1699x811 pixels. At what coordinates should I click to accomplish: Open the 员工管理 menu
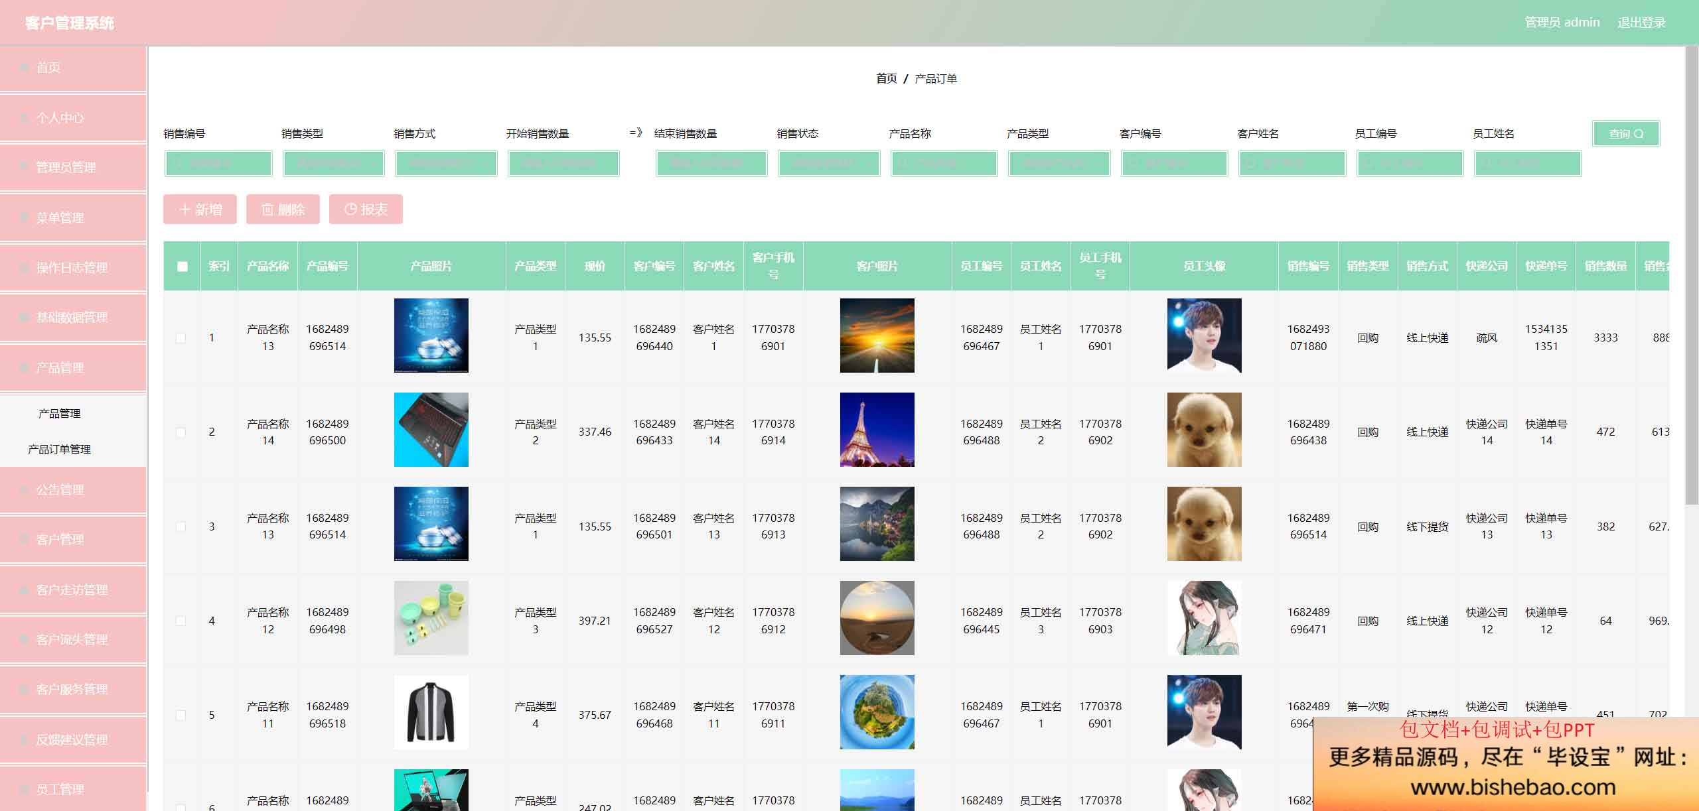tap(73, 789)
